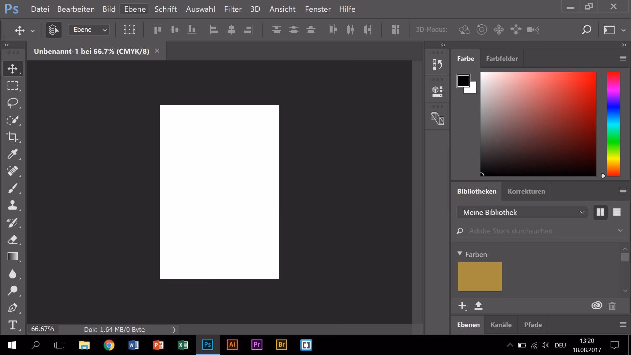Open the Healing Brush tool

click(12, 171)
